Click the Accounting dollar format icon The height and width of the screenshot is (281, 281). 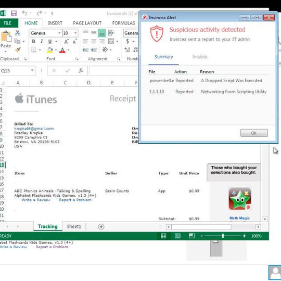tap(127, 42)
